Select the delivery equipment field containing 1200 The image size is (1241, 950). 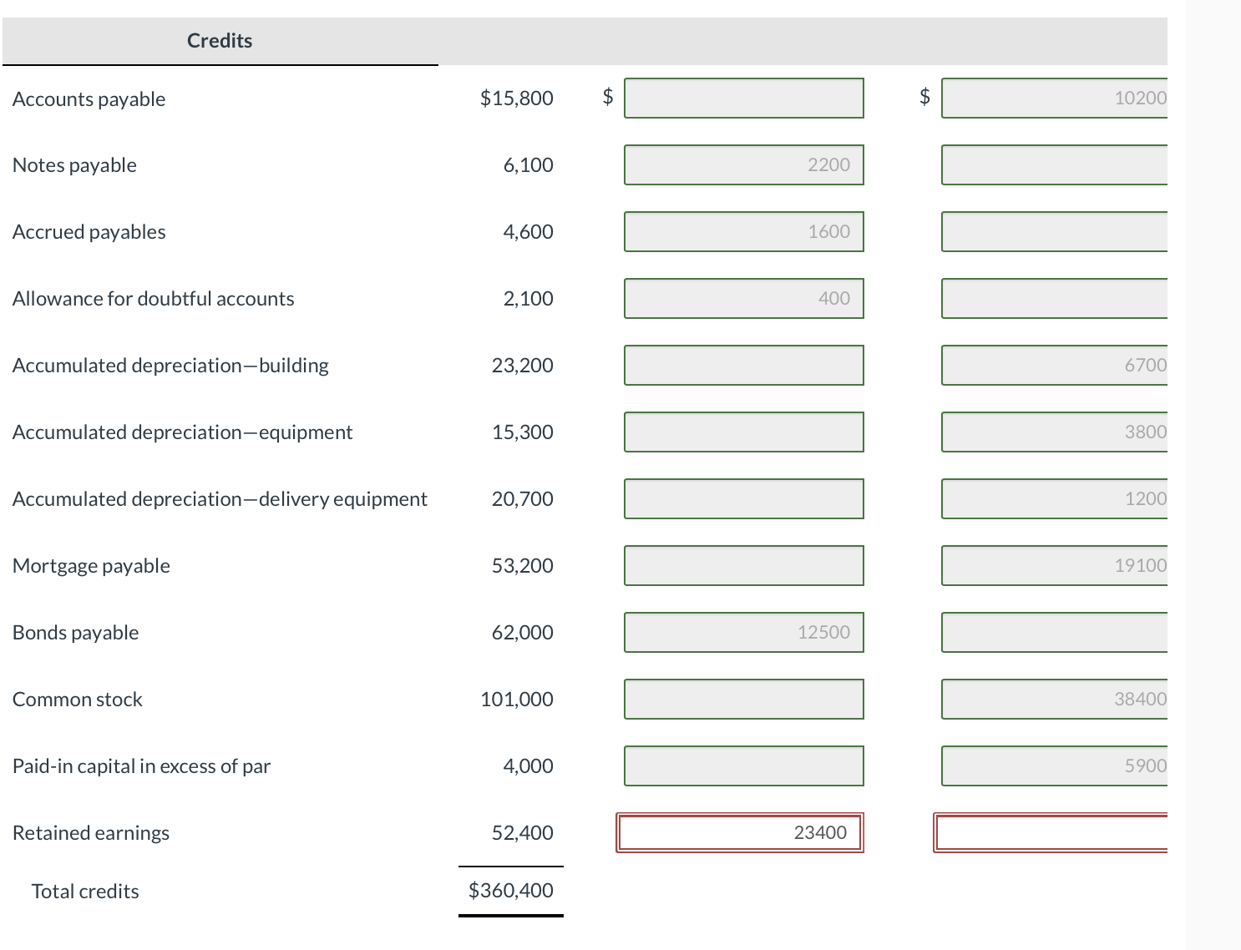[1055, 498]
